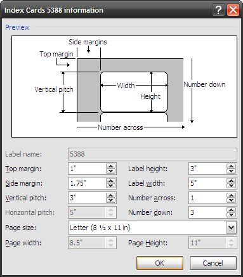
Task: Decrease Vertical pitch with down arrow
Action: (x=111, y=200)
